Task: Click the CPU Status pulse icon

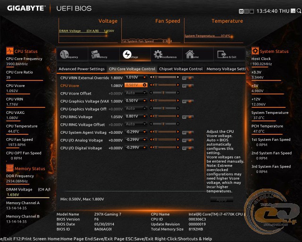Action: tap(10, 51)
